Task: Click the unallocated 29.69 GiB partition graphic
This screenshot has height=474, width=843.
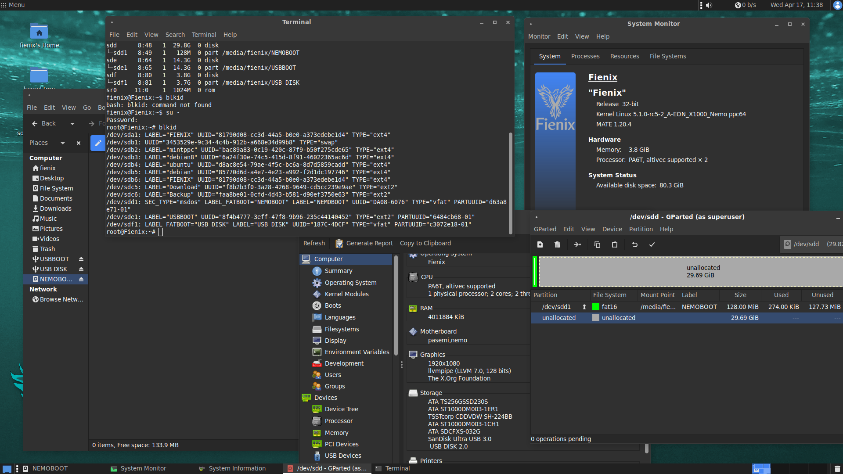Action: (702, 271)
